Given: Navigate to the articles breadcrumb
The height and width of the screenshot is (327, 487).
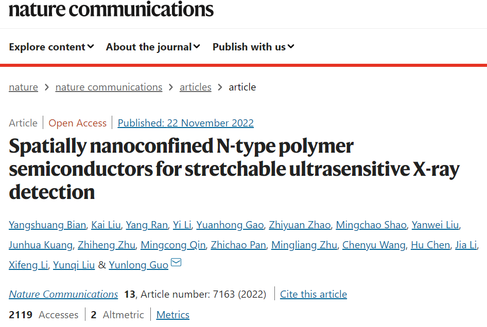Looking at the screenshot, I should tap(195, 87).
